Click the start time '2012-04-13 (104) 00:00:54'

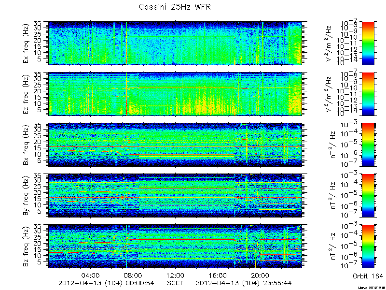(x=106, y=283)
